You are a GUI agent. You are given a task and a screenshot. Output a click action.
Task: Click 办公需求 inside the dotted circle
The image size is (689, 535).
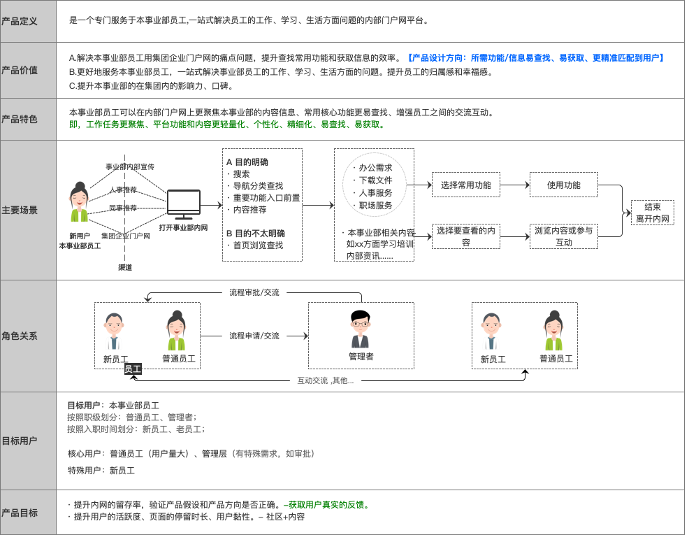[375, 167]
